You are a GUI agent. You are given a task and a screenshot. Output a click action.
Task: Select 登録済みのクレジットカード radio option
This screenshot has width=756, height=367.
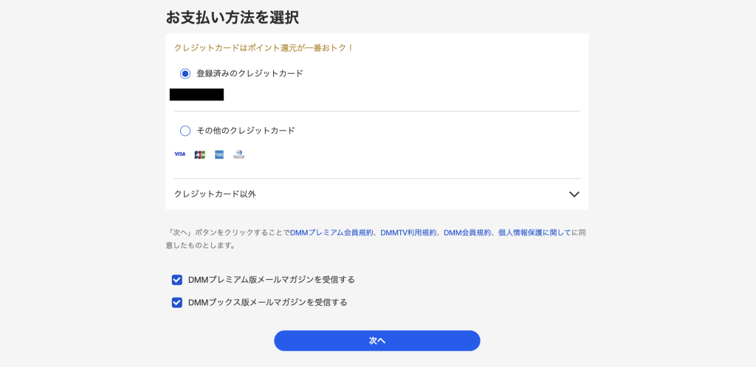(x=185, y=74)
